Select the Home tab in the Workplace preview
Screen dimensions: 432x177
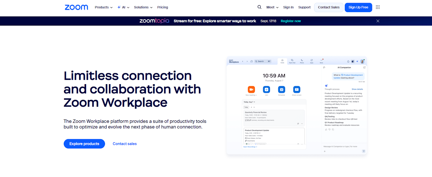click(282, 61)
